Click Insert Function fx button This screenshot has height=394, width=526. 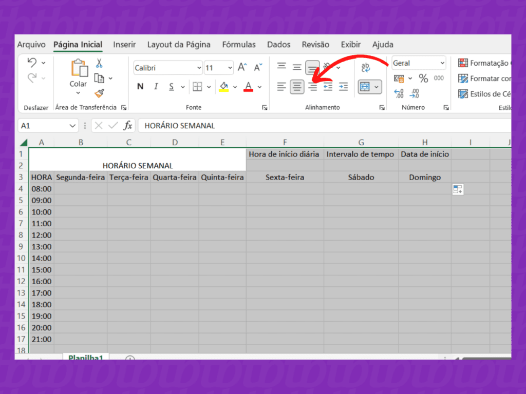click(x=128, y=126)
